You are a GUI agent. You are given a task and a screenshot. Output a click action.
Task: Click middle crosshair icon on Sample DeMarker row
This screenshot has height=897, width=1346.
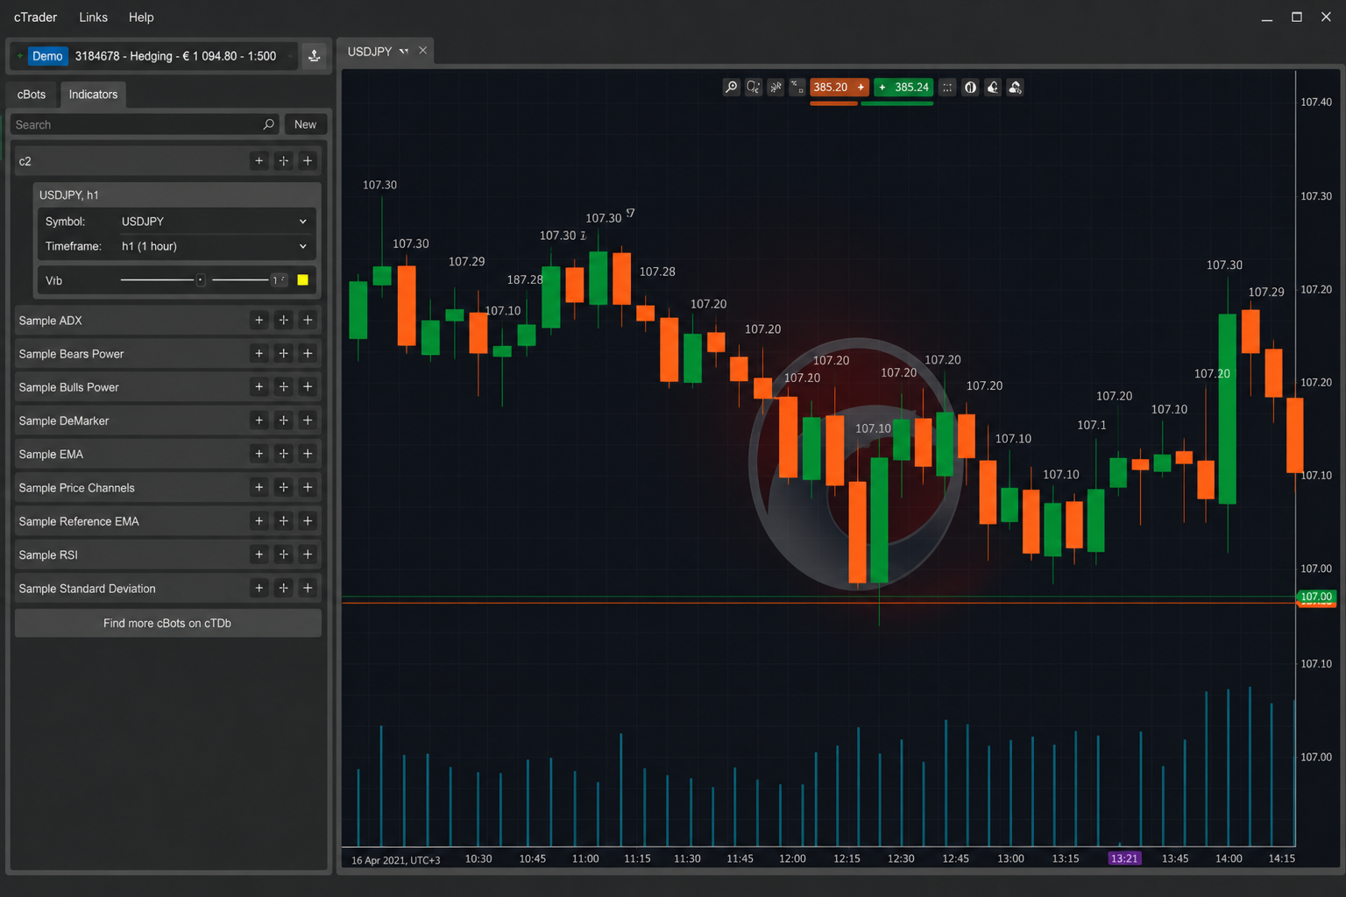coord(283,420)
